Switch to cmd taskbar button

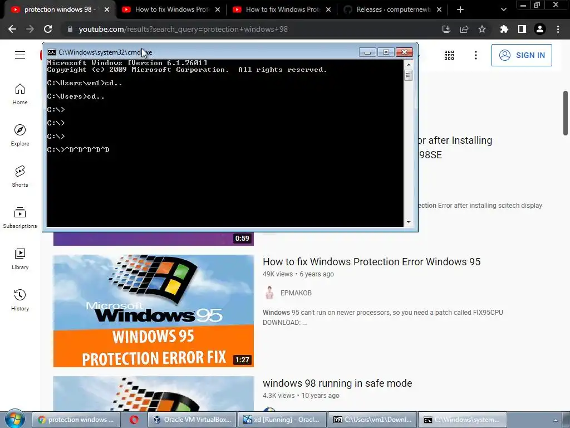[x=462, y=420]
